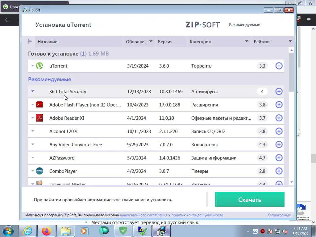Launch Internet Explorer from taskbar
Viewport: 316px width, 237px height.
[27, 231]
